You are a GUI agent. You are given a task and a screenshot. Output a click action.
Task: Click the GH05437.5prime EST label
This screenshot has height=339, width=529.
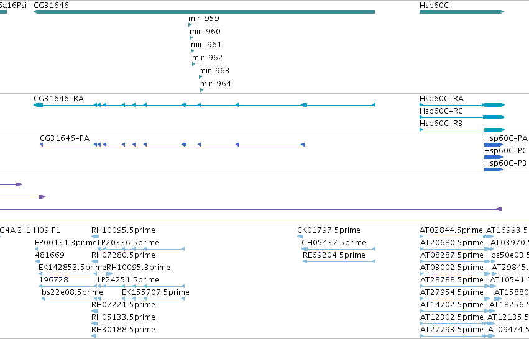click(334, 243)
